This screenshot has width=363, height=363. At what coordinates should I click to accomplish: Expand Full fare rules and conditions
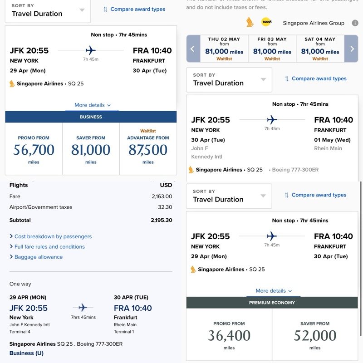(49, 247)
